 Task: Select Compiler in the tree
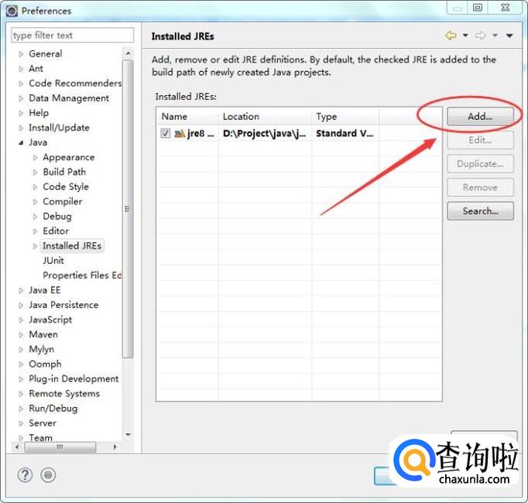point(62,201)
